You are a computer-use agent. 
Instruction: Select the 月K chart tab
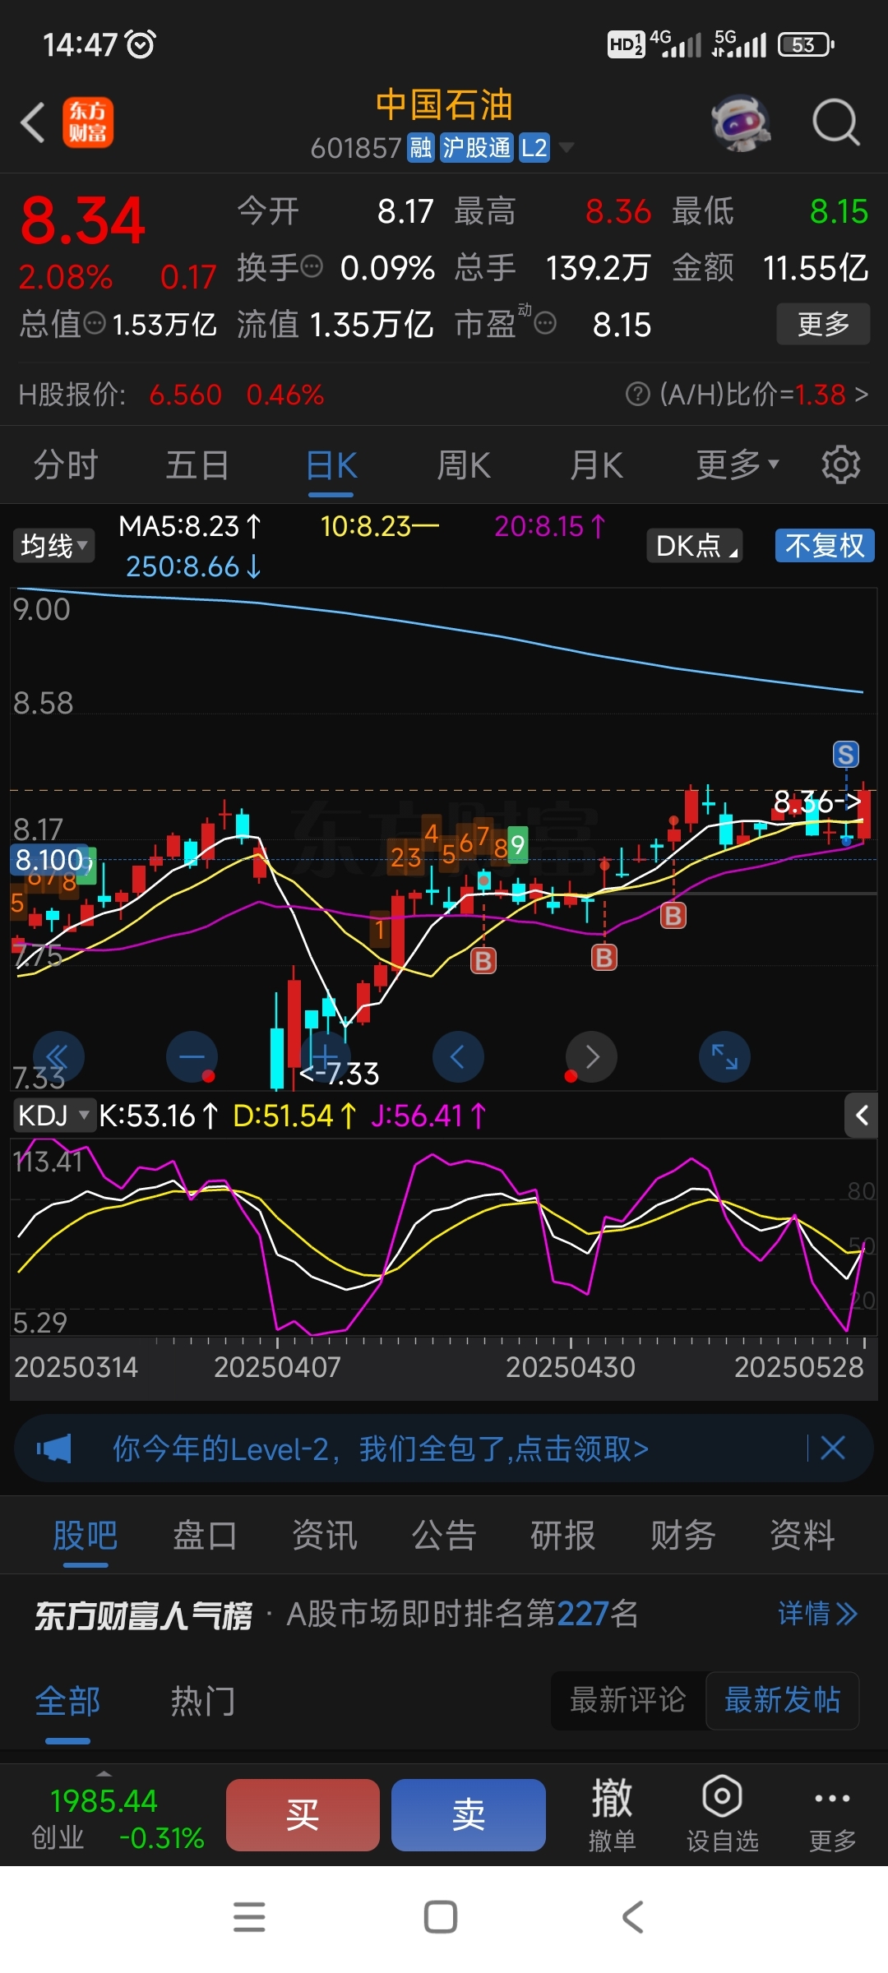[597, 465]
